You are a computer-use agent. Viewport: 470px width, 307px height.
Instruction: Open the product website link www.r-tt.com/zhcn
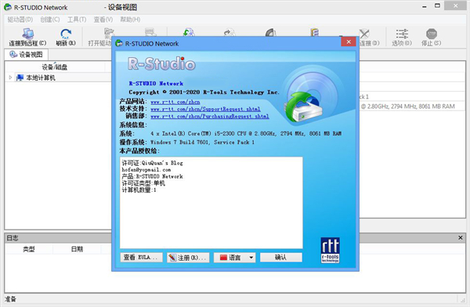click(175, 102)
